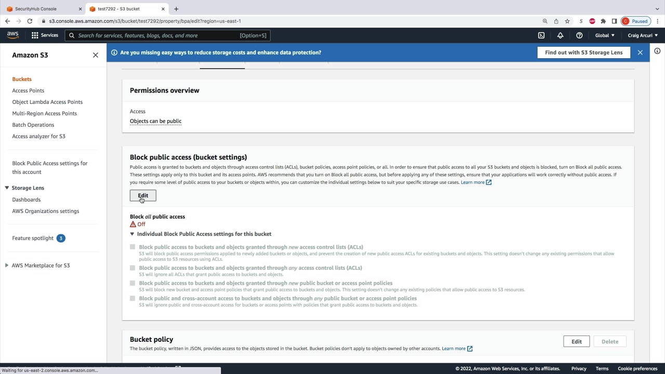Click the browser forward arrow
The height and width of the screenshot is (374, 665).
(x=19, y=21)
